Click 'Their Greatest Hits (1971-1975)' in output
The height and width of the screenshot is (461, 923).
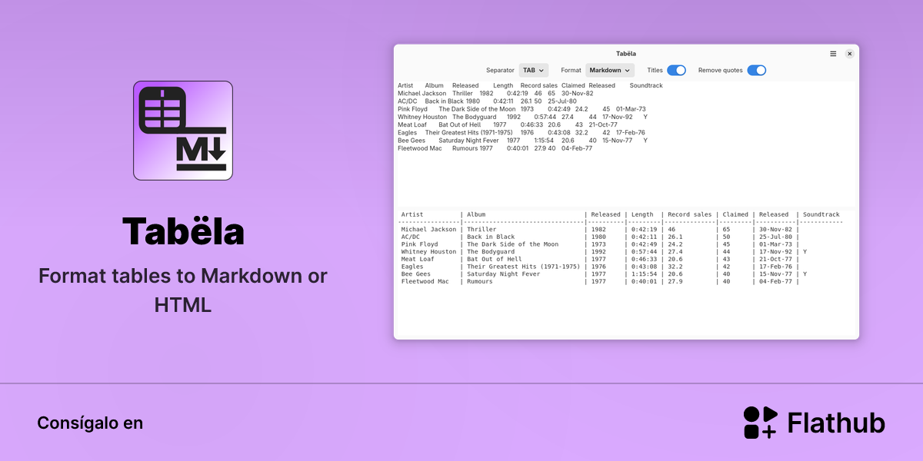click(x=523, y=267)
